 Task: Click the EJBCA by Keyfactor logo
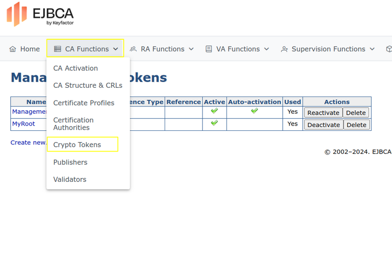40,14
